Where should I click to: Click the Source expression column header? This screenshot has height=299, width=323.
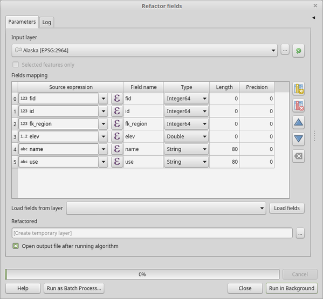tap(71, 87)
